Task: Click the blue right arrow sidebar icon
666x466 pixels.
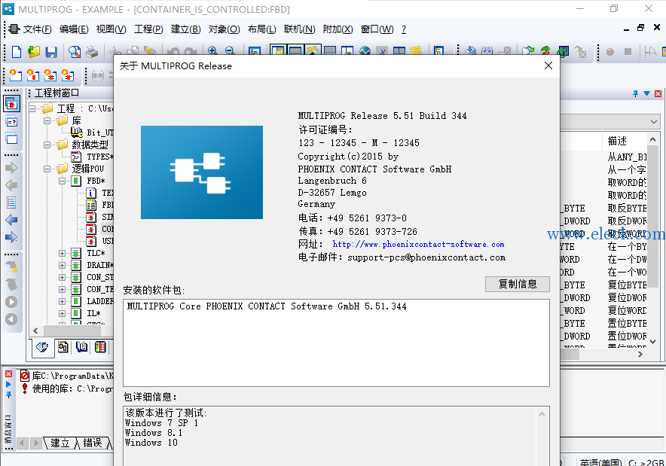Action: point(11,237)
